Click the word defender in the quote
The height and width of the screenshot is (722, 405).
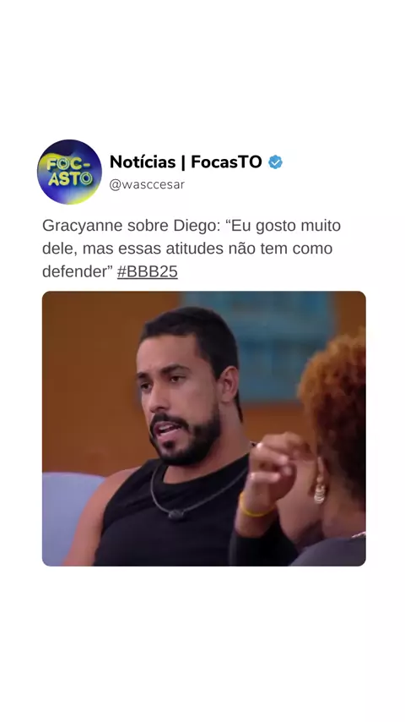coord(74,271)
